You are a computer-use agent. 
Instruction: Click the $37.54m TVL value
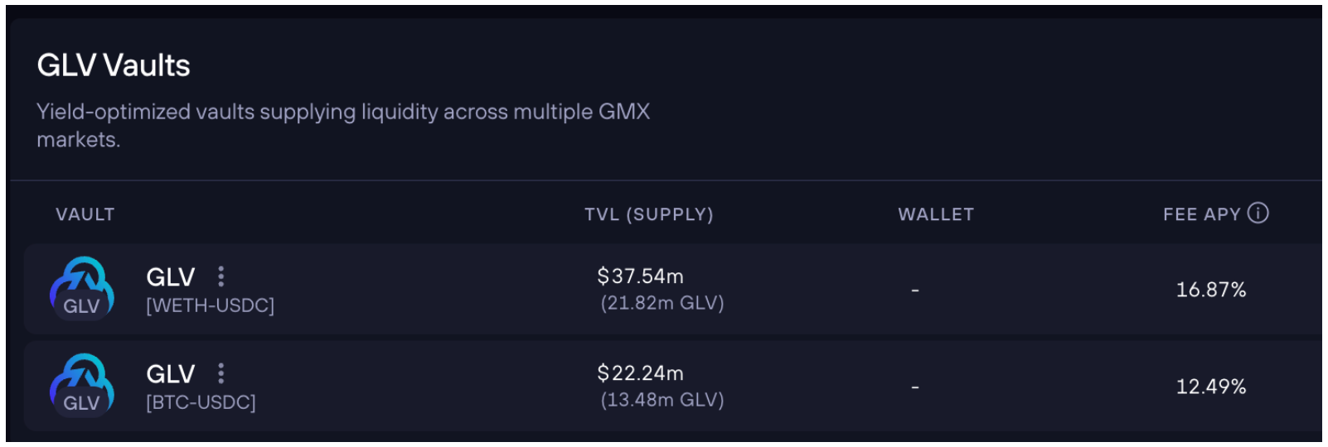click(x=640, y=276)
